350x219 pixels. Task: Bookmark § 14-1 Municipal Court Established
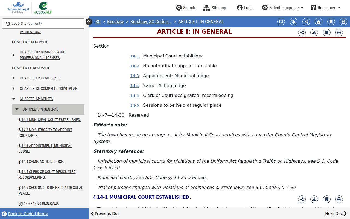click(327, 199)
